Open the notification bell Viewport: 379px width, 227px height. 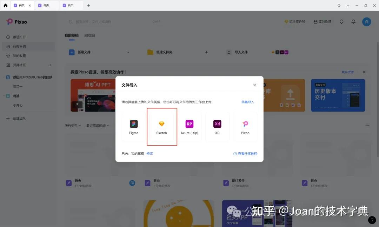pos(353,21)
